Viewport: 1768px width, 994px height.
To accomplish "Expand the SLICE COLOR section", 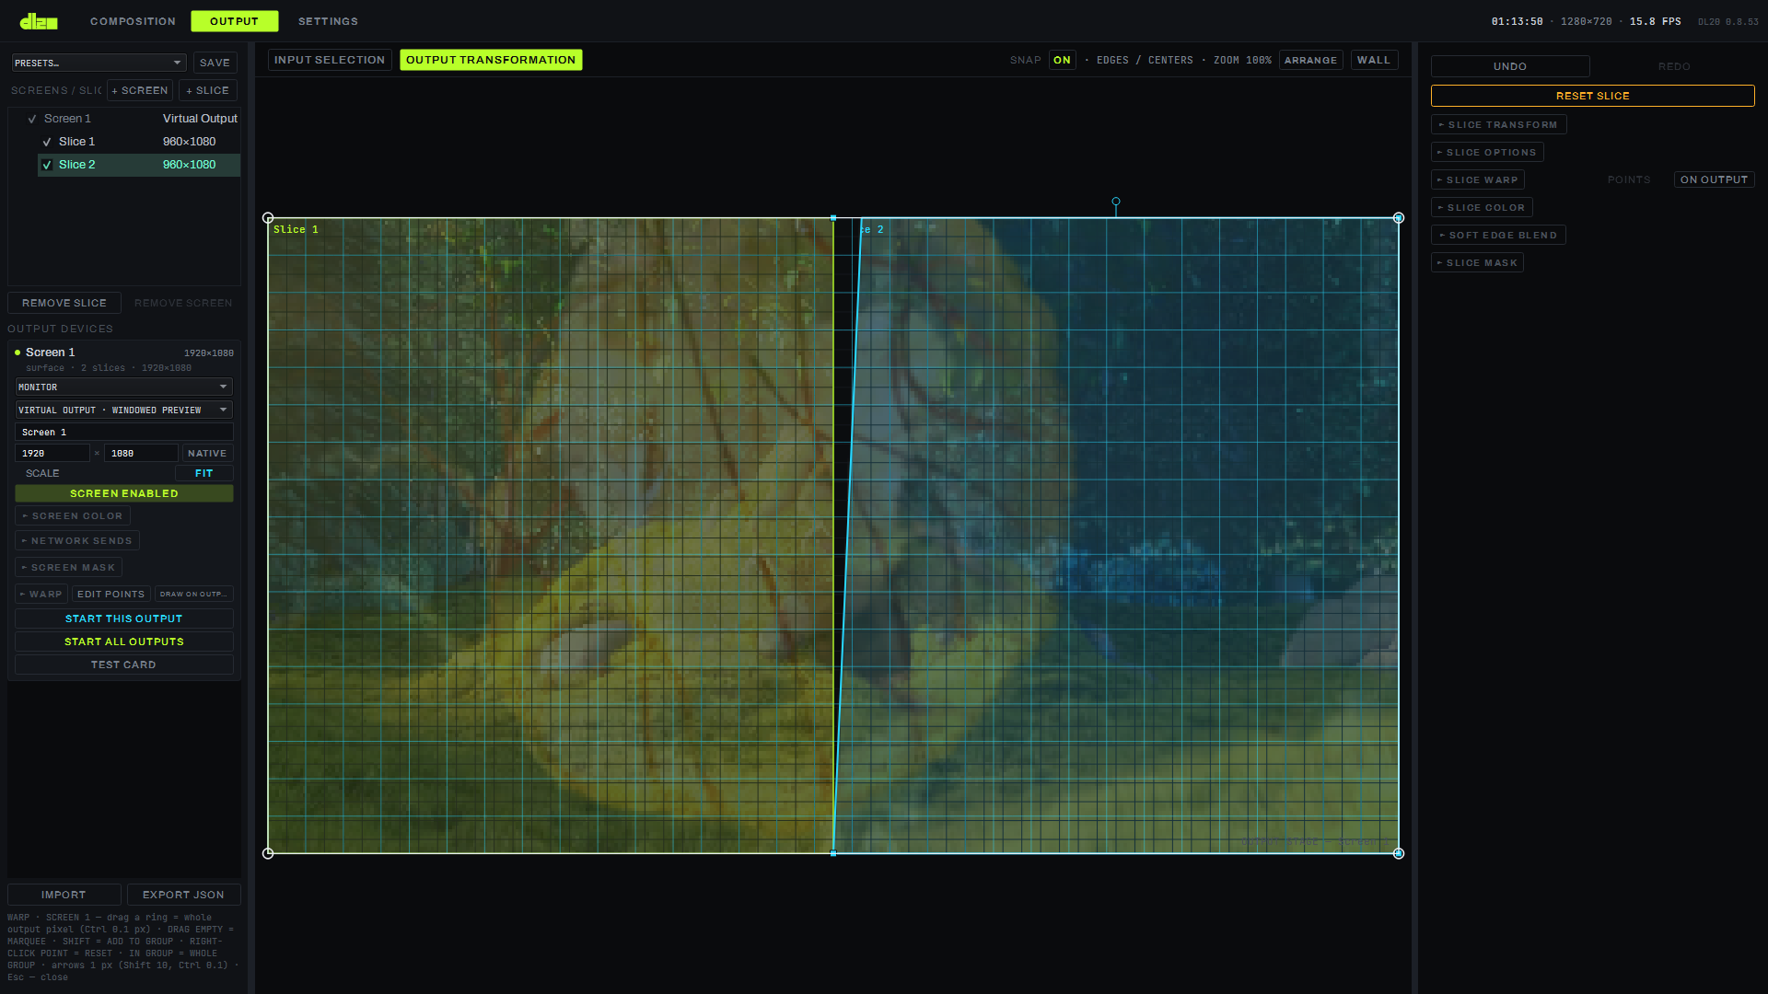I will 1482,207.
